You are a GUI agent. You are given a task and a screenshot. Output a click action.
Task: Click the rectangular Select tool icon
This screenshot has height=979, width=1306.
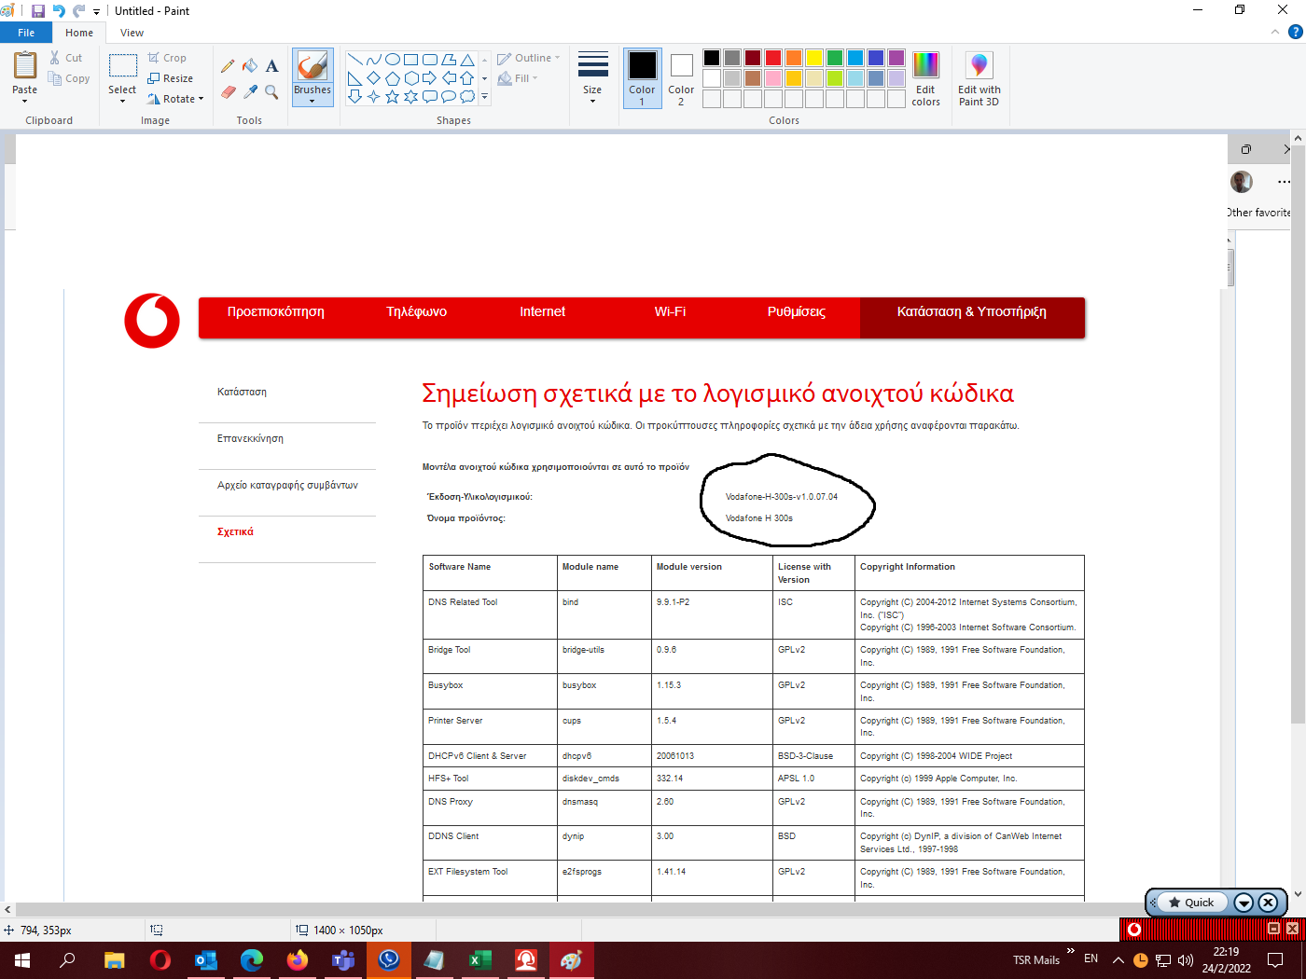click(x=122, y=65)
